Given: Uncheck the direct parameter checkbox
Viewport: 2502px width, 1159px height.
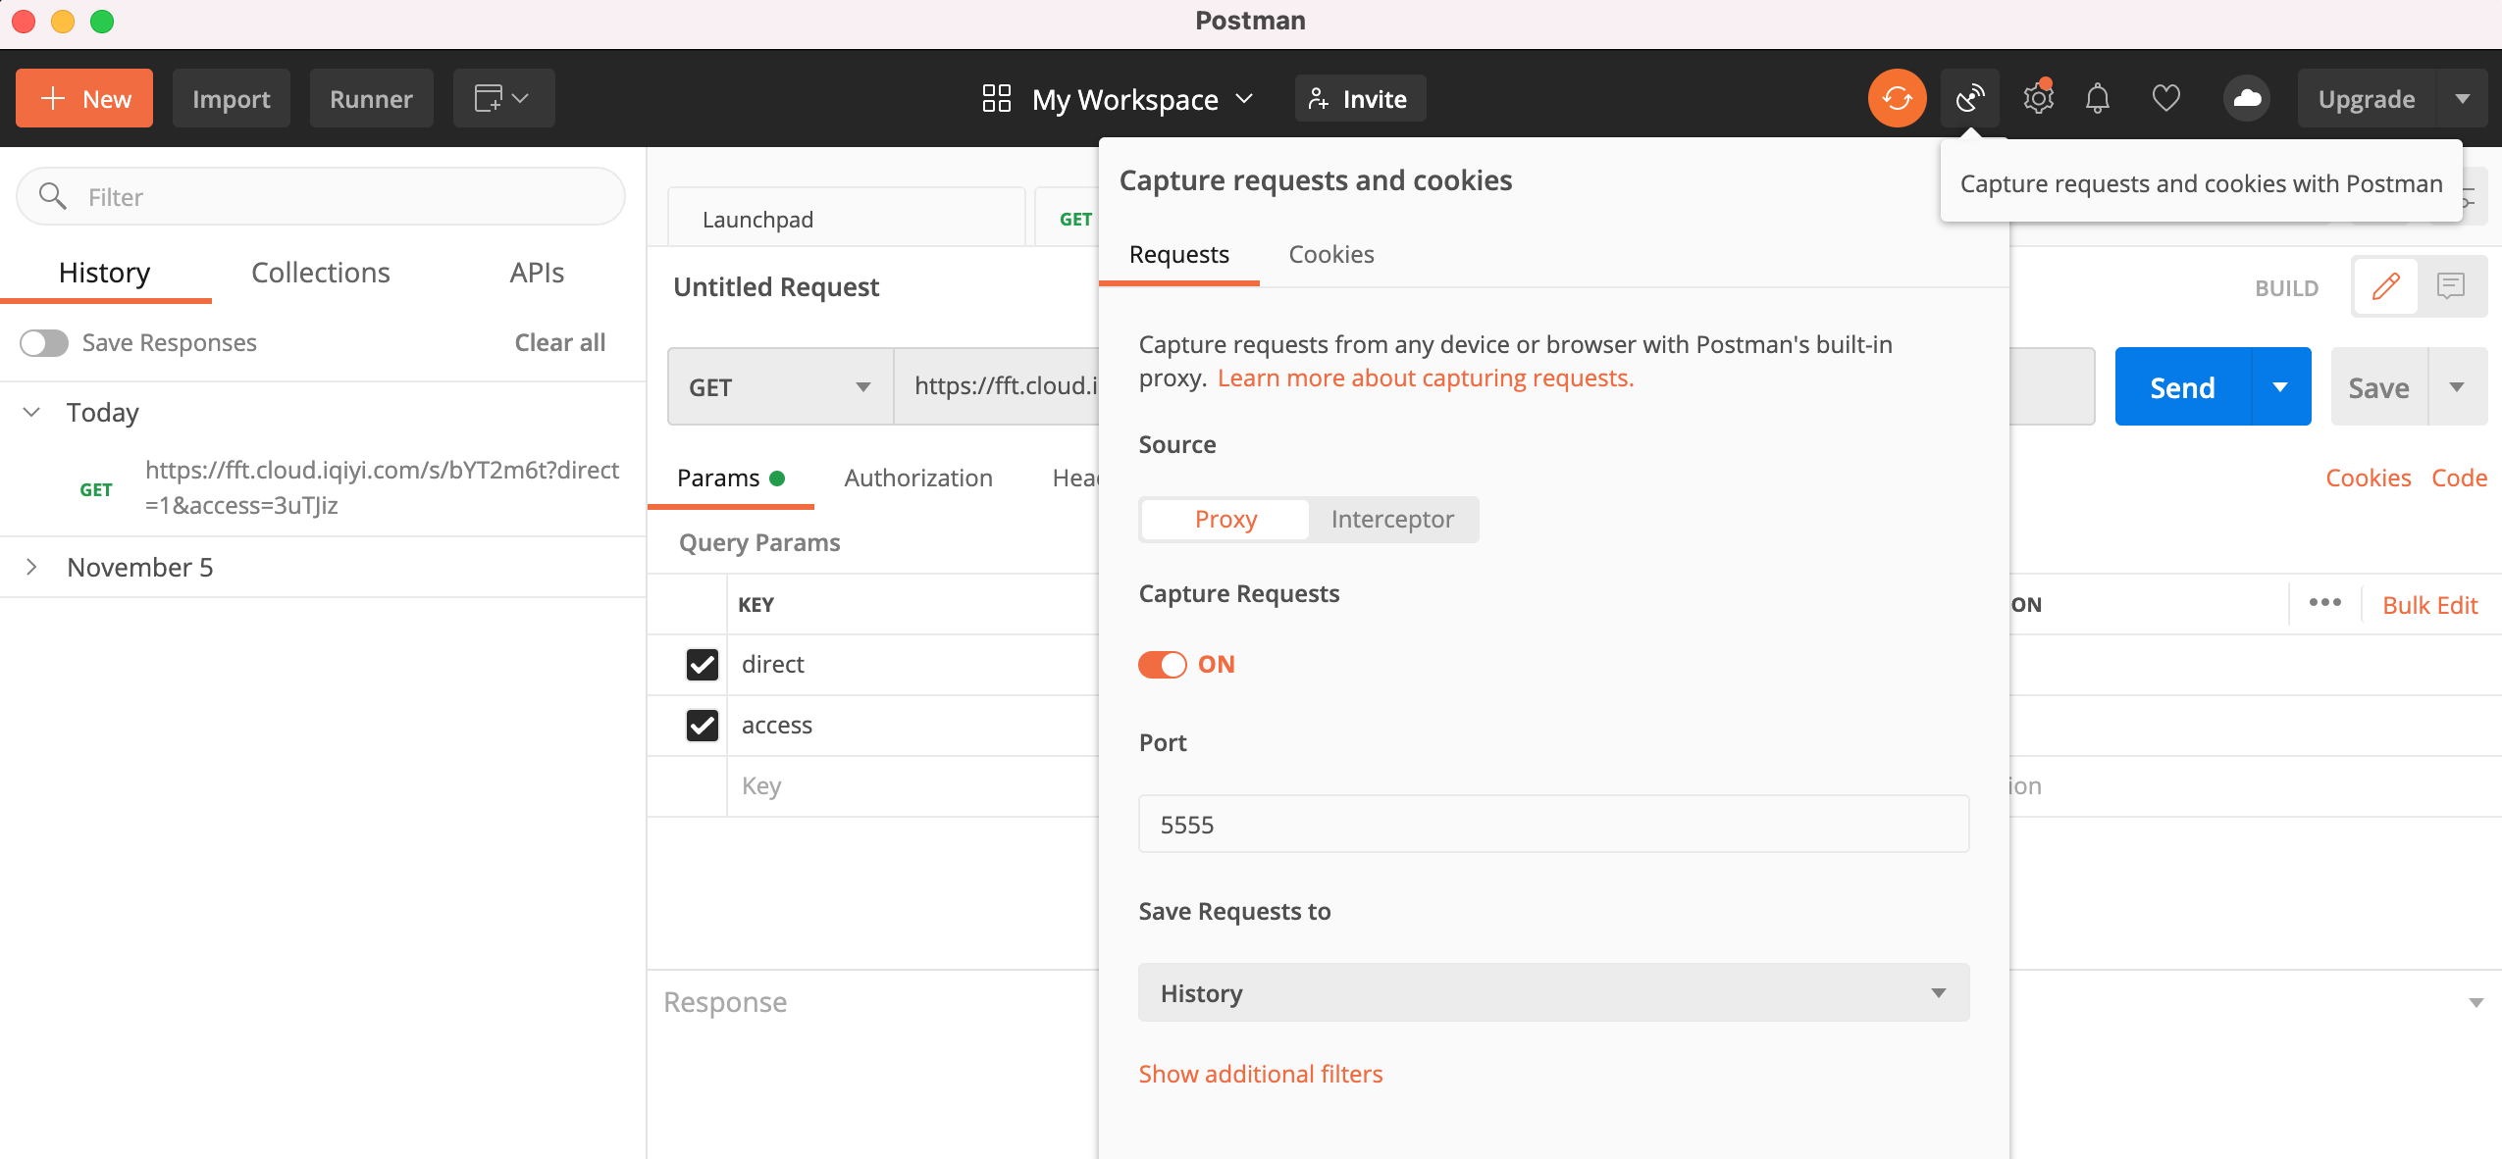Looking at the screenshot, I should pos(703,665).
